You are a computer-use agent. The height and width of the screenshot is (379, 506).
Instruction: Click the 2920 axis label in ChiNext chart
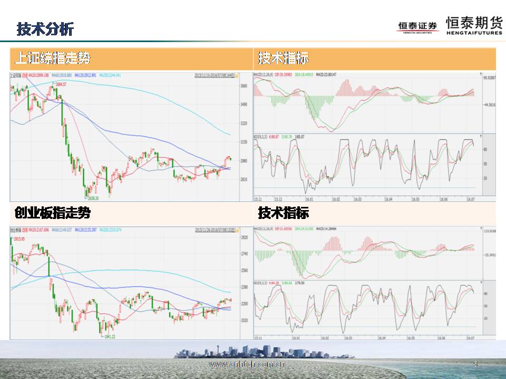click(x=244, y=237)
